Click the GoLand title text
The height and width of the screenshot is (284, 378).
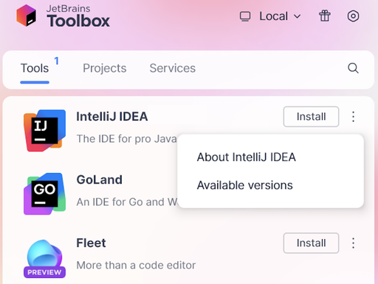point(100,180)
